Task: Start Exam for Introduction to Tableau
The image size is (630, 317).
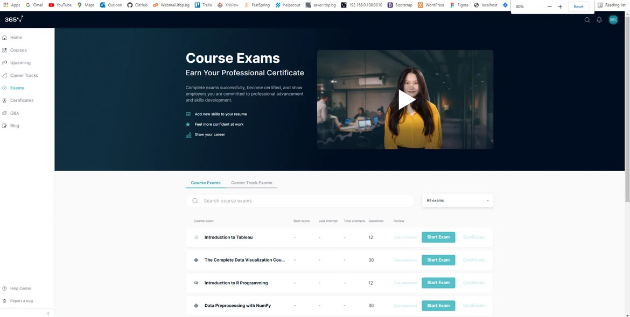Action: 438,237
